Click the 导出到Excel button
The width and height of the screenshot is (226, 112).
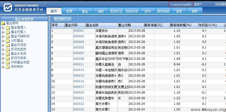point(63,19)
